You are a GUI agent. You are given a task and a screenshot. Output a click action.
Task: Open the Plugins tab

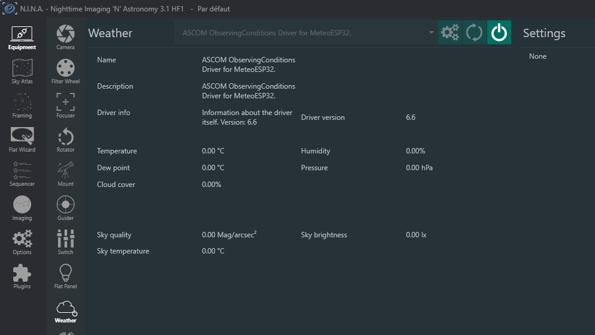22,275
